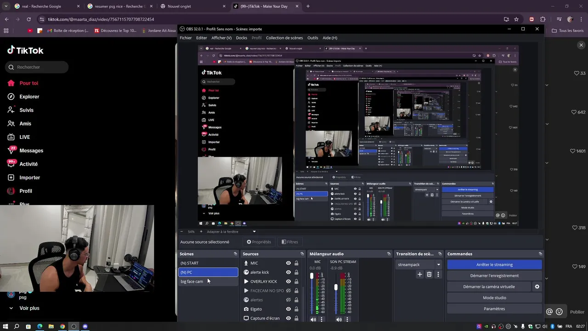The height and width of the screenshot is (331, 588).
Task: Toggle visibility of Capture d'écran source
Action: [288, 318]
